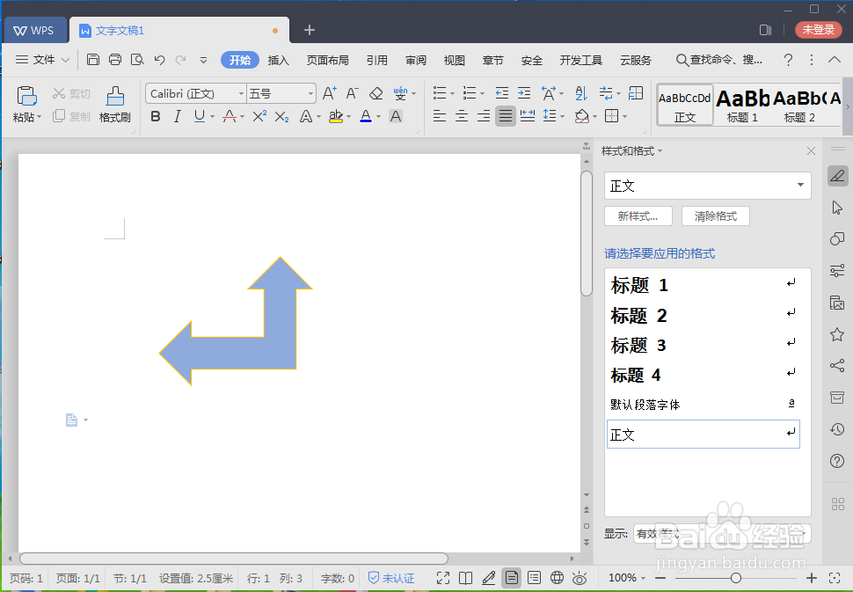Click the font color A swatch

[366, 116]
